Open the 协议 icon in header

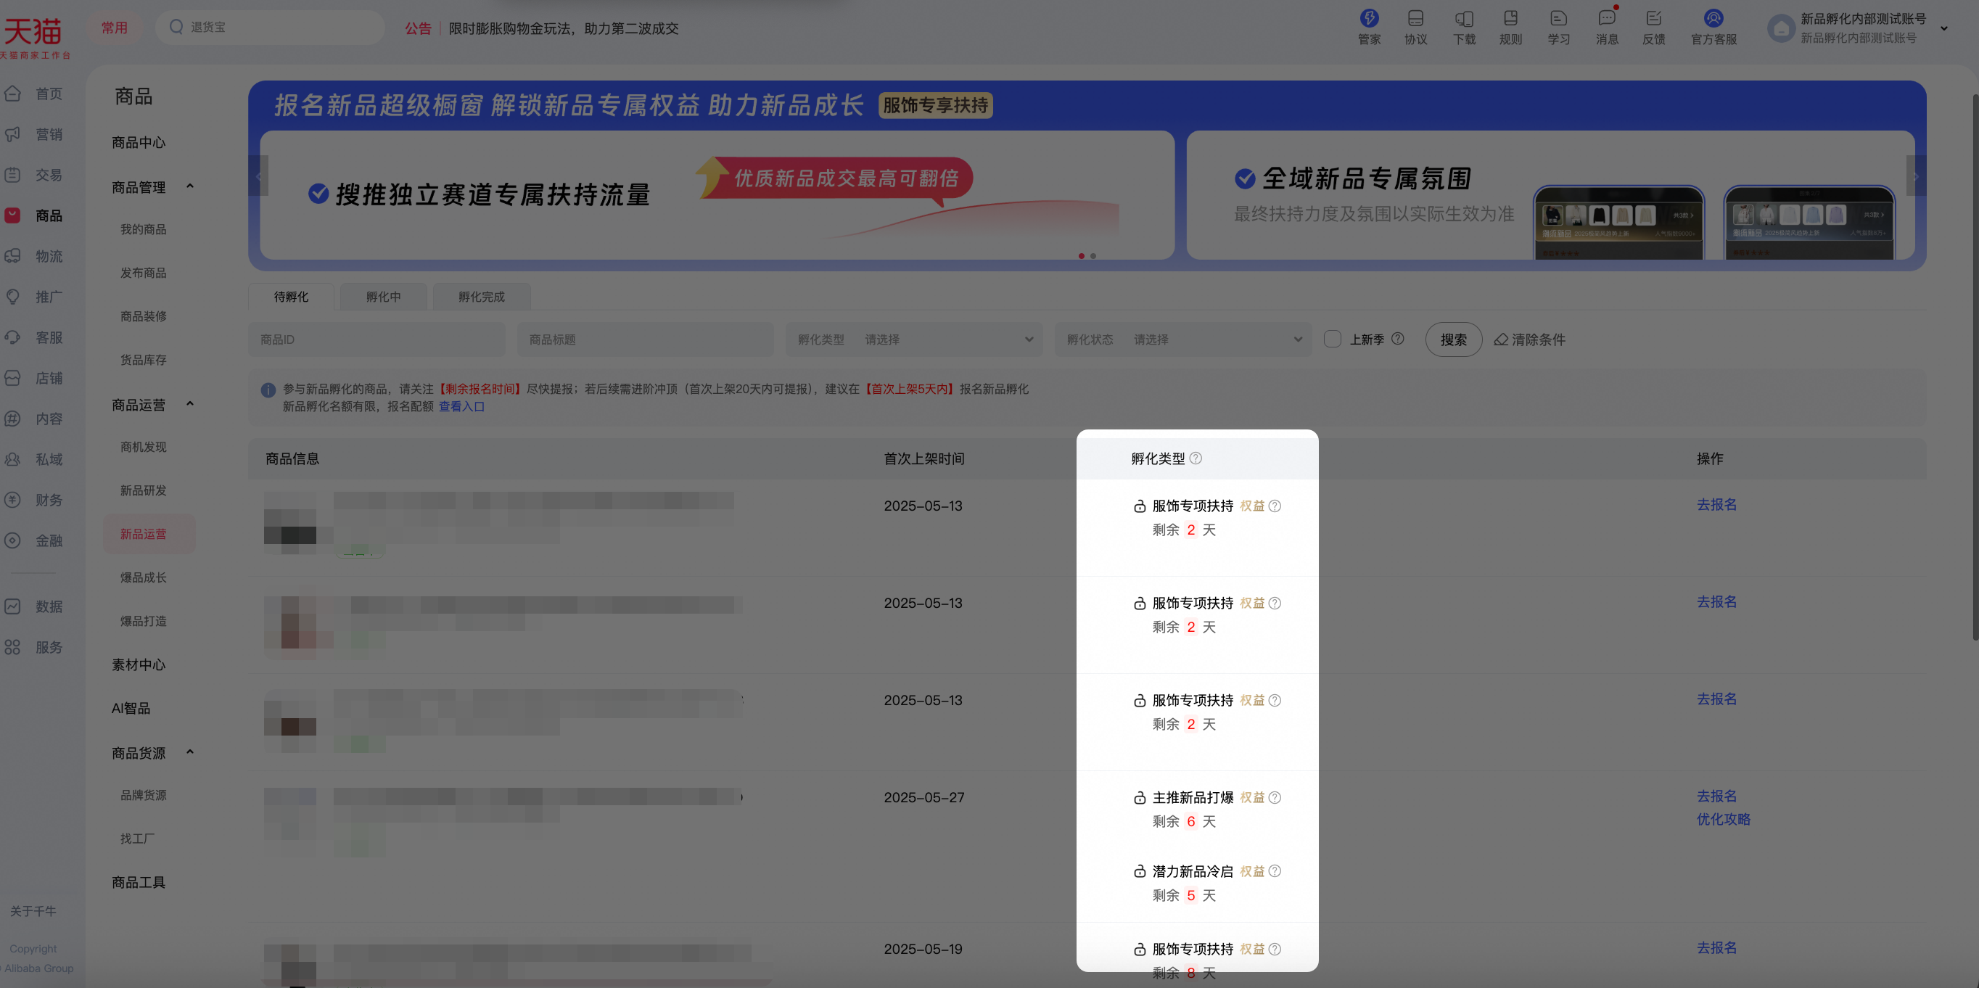pyautogui.click(x=1415, y=26)
